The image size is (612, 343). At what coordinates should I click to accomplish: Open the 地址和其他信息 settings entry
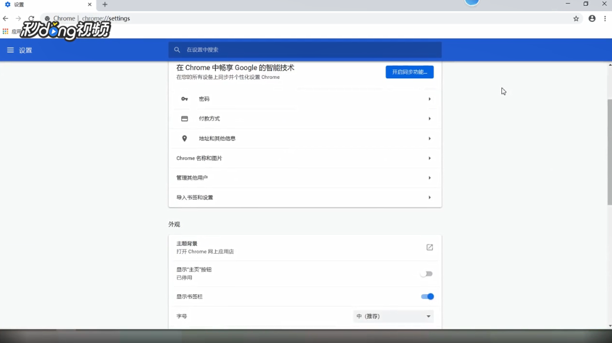[305, 138]
